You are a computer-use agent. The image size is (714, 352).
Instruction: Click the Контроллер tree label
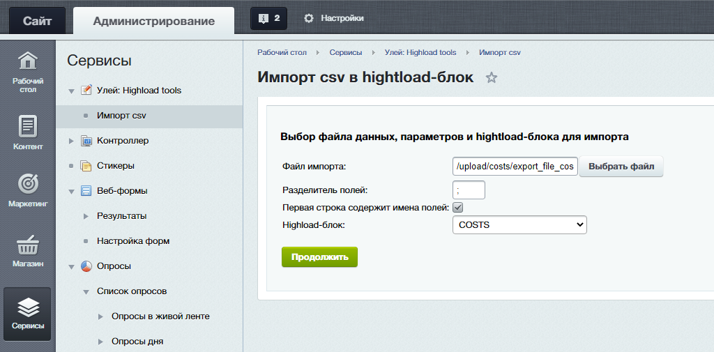pyautogui.click(x=123, y=141)
